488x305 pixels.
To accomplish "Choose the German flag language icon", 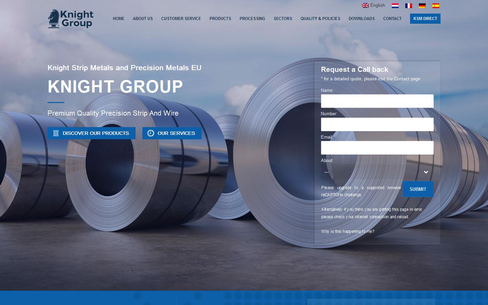I will (422, 6).
